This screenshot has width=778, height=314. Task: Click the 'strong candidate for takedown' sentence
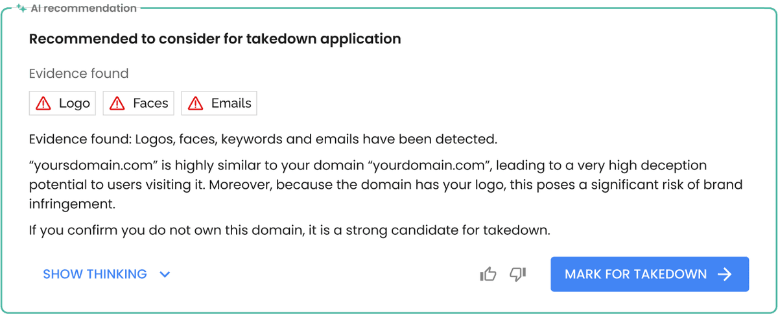point(289,229)
